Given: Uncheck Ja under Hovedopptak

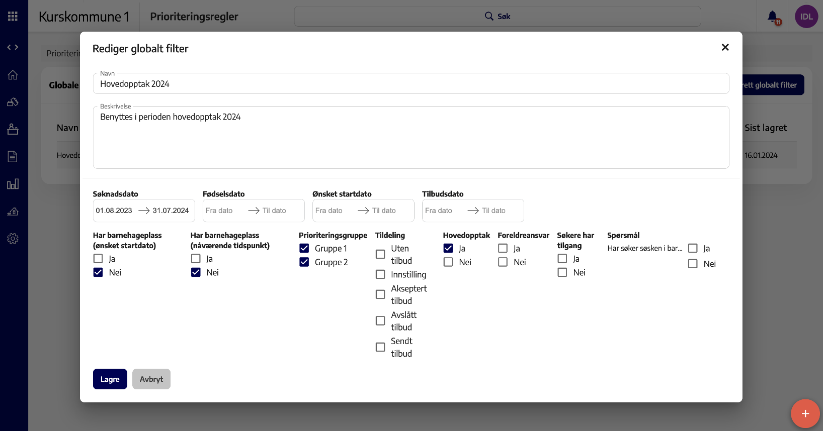Looking at the screenshot, I should pos(448,248).
